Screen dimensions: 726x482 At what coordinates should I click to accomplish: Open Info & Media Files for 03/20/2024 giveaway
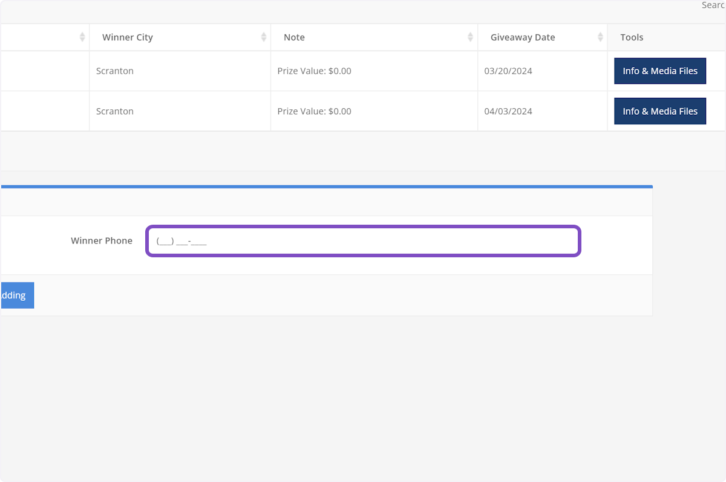point(660,71)
